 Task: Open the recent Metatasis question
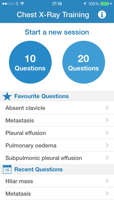click(x=57, y=194)
